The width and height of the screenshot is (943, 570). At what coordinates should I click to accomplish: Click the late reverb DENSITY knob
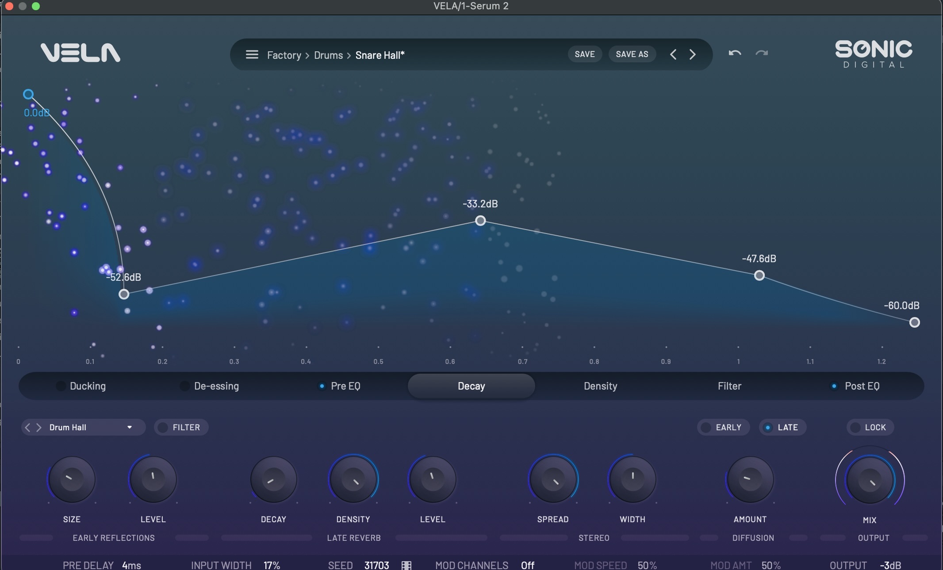click(353, 479)
